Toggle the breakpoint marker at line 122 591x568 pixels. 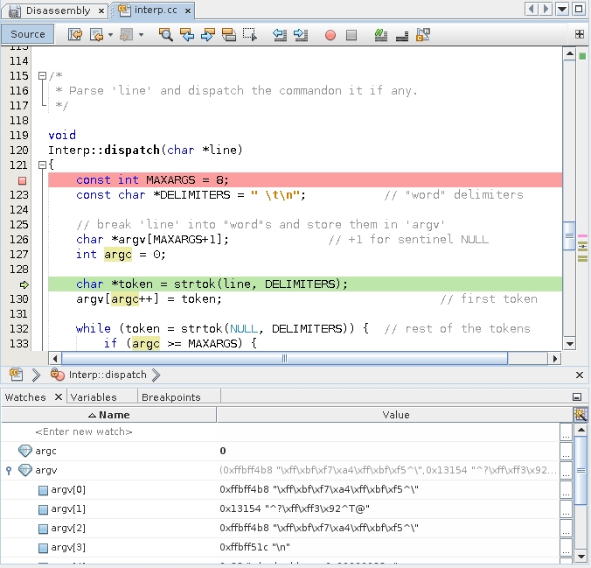tap(22, 181)
